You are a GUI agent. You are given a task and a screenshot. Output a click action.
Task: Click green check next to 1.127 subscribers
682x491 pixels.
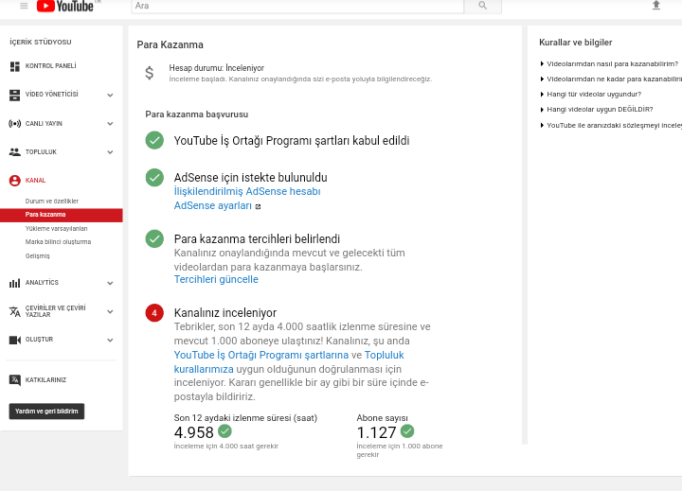(x=407, y=431)
